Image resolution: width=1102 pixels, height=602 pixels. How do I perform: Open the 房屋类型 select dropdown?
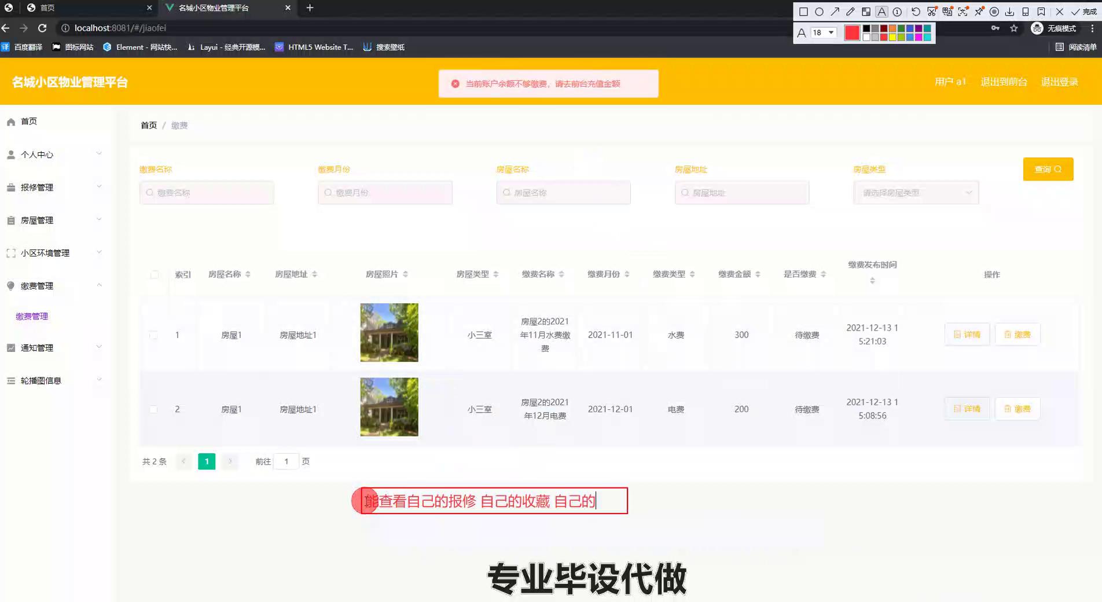[916, 193]
